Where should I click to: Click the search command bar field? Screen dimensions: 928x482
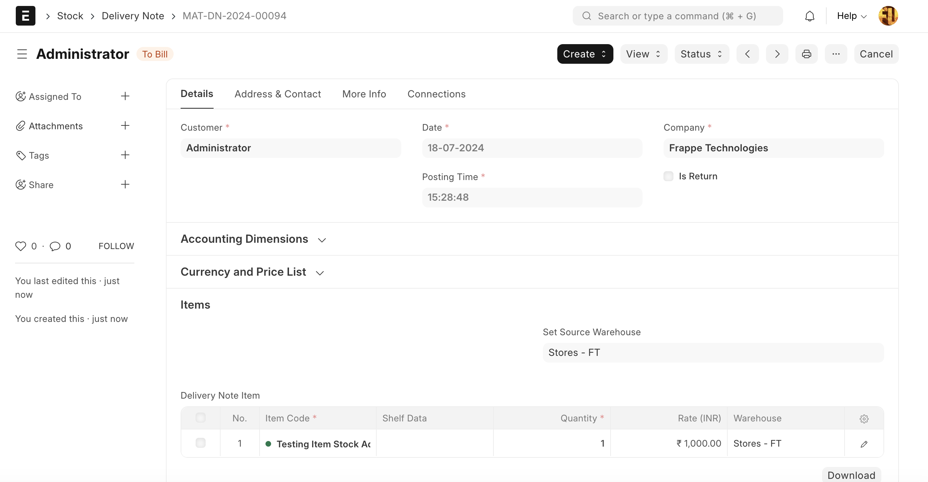tap(677, 16)
